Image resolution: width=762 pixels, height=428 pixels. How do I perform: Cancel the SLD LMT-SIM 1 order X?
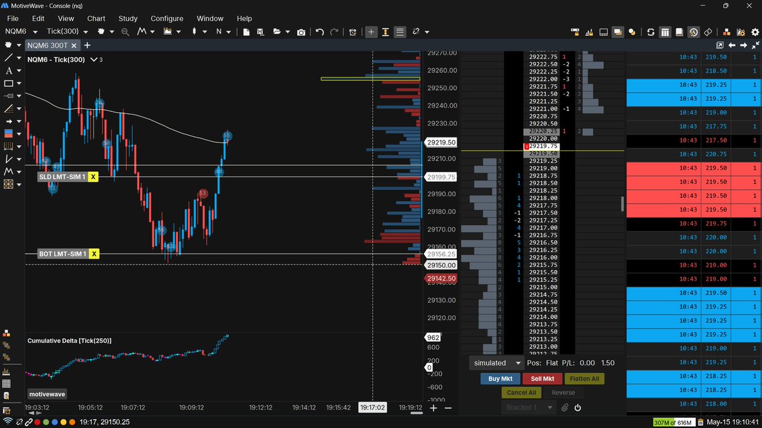tap(93, 177)
